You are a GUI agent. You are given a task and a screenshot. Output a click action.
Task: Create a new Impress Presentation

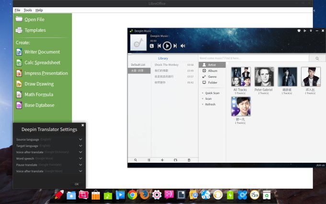42,73
